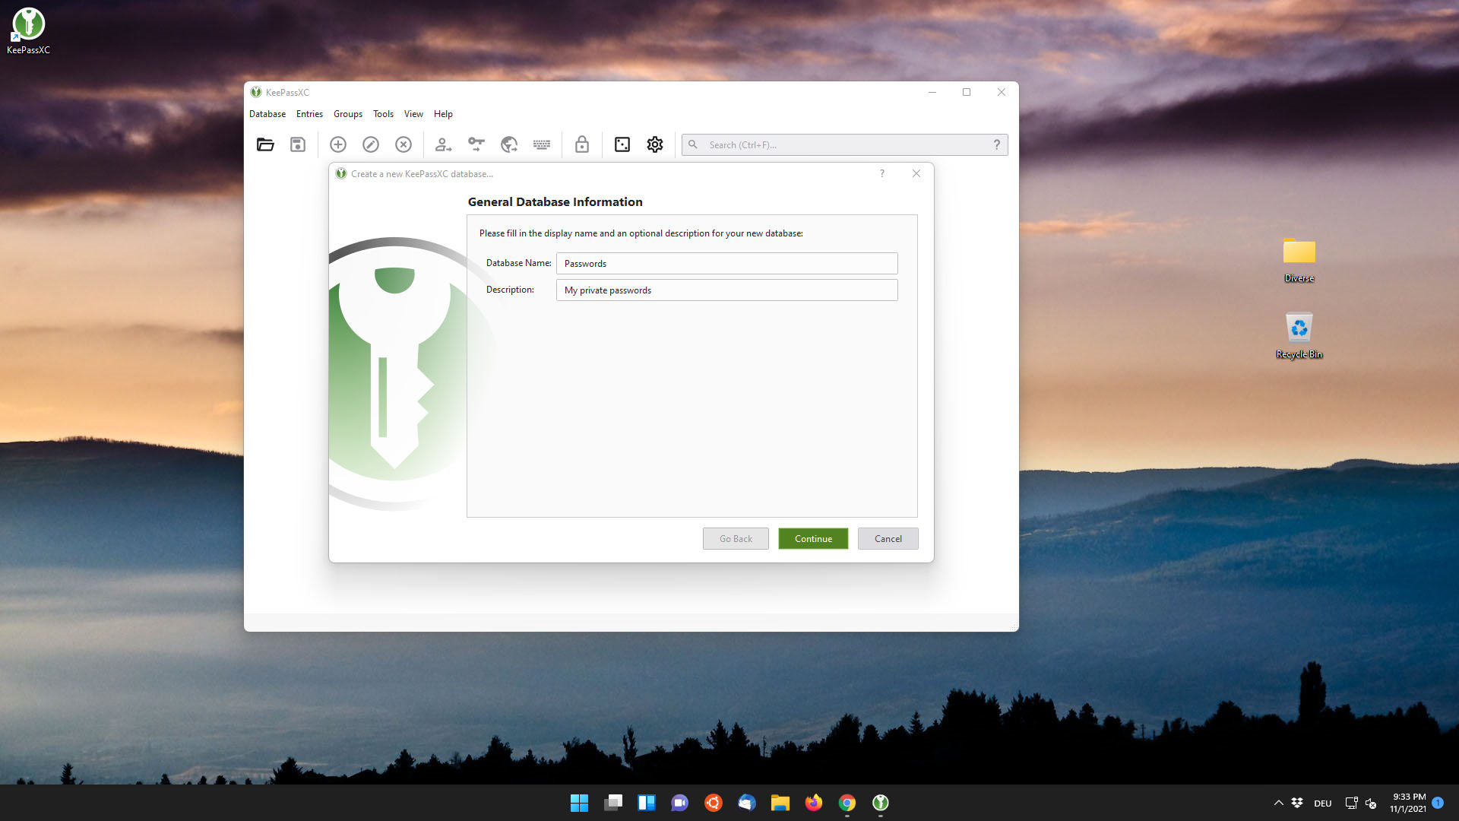1459x821 pixels.
Task: Open Widgets from the taskbar
Action: tap(647, 803)
